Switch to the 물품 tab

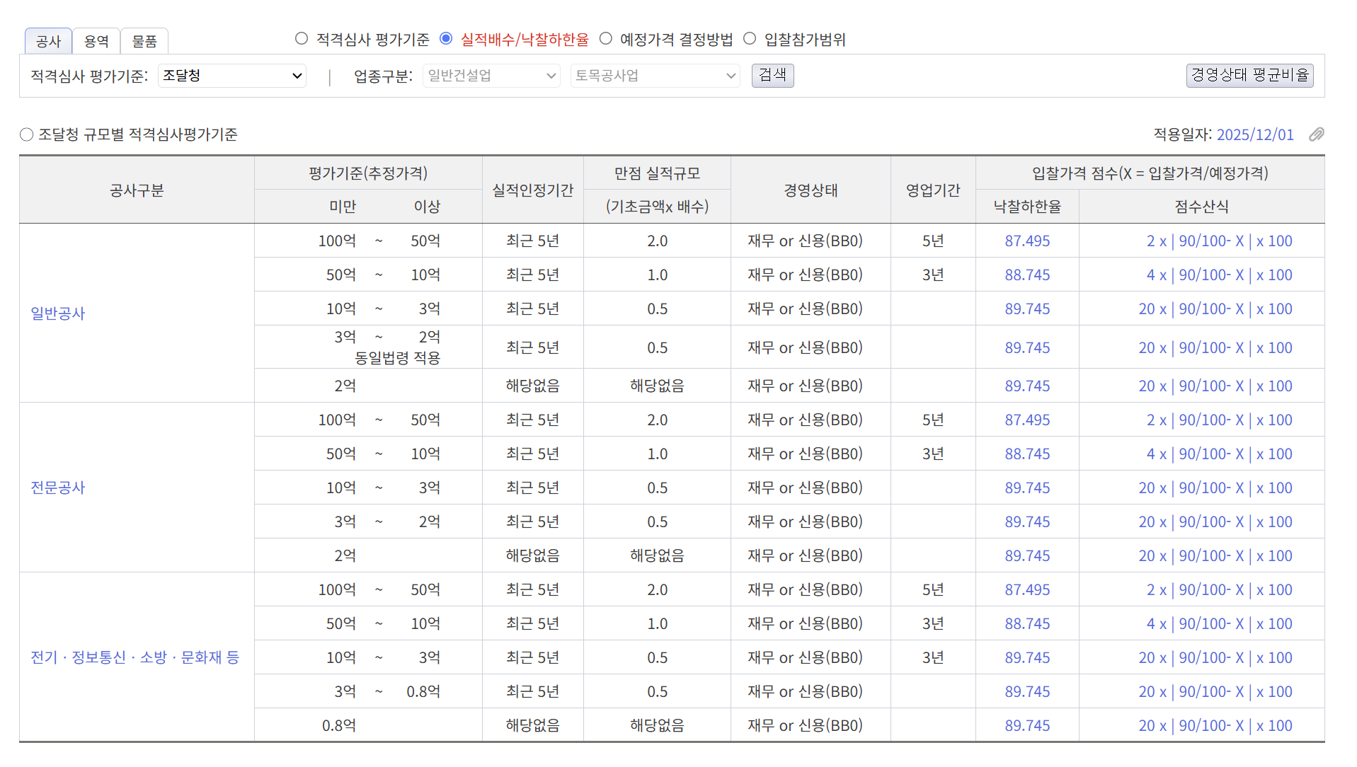[x=144, y=41]
